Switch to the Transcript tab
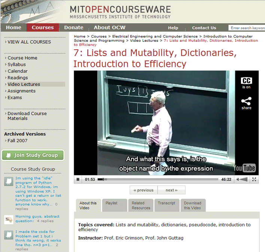This screenshot has height=252, width=265. pos(167,205)
